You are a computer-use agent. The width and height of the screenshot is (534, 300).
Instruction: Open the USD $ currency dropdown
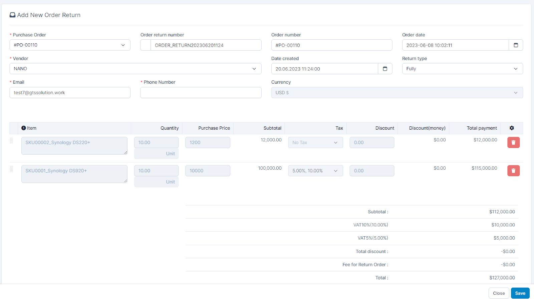(x=397, y=93)
